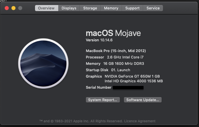Click the NVIDIA GeForce GT 650M 1 GB text

pyautogui.click(x=132, y=76)
